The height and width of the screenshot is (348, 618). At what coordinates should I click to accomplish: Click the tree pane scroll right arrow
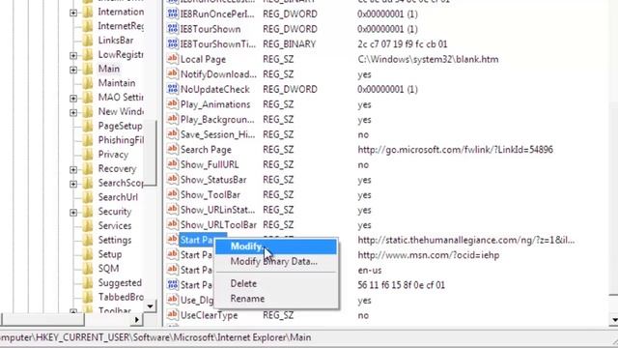[x=136, y=320]
